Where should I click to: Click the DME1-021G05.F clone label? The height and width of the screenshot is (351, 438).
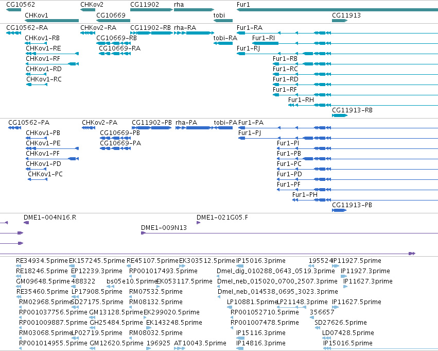222,218
